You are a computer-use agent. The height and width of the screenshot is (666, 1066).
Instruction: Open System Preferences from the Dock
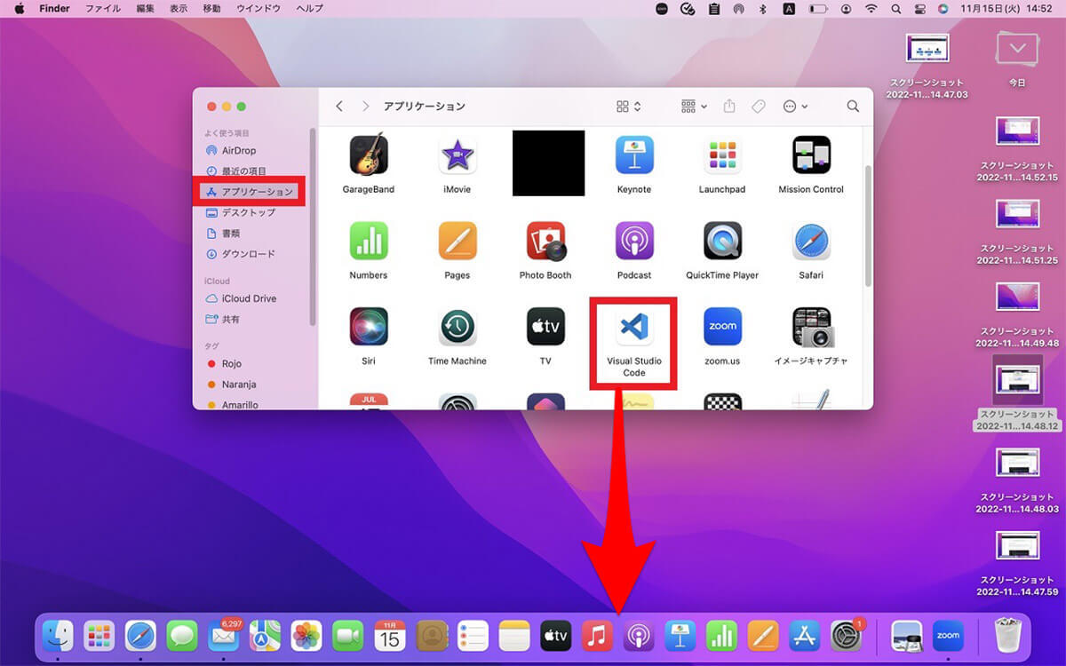846,636
